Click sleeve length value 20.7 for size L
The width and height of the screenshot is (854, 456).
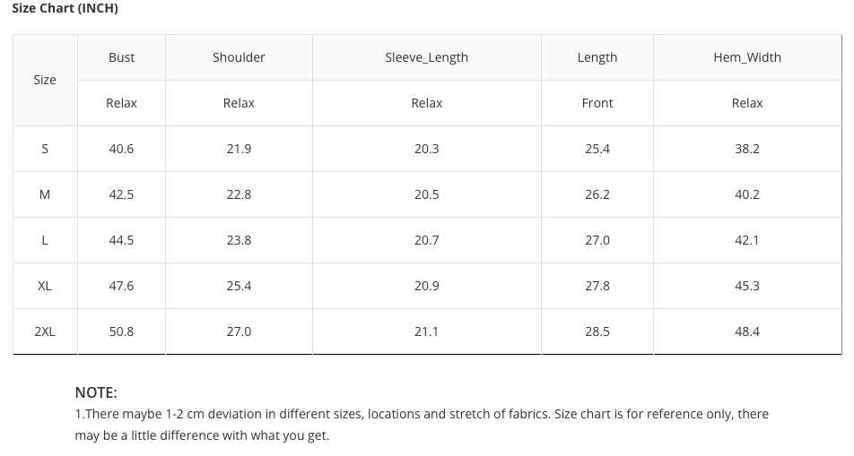pos(426,240)
